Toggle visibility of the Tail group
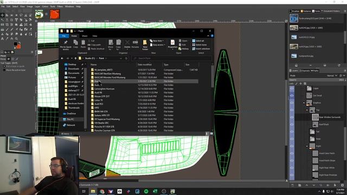 (x=292, y=132)
